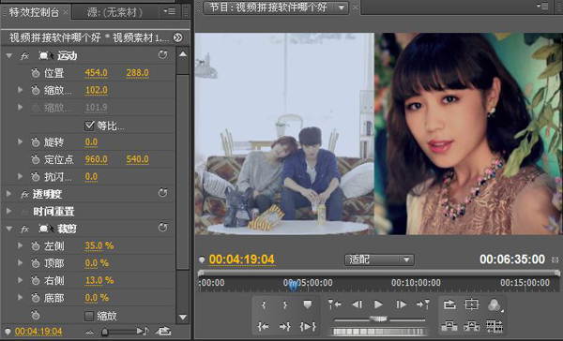Expand the 缩放 102.0 property triangle
This screenshot has width=563, height=341.
tap(20, 90)
